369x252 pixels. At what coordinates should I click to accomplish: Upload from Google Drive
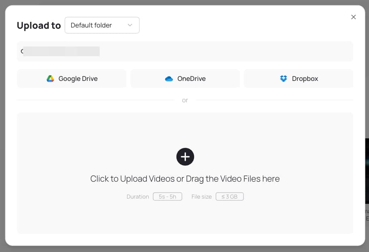71,78
